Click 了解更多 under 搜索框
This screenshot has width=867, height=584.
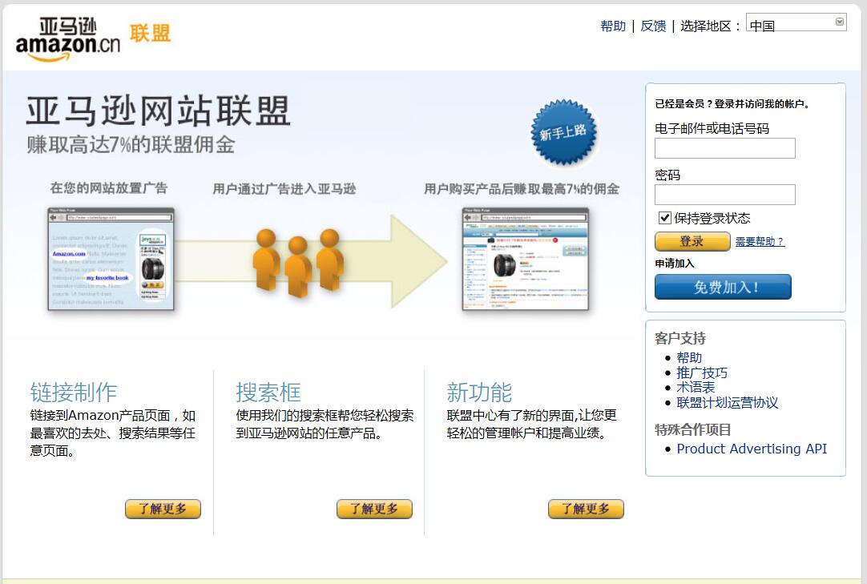(x=374, y=509)
